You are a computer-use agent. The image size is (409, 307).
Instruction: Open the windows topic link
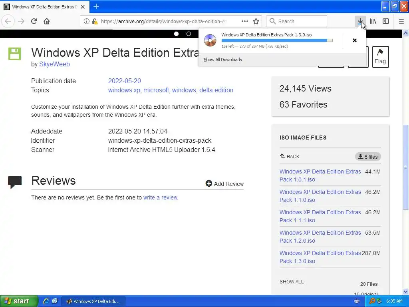(x=184, y=90)
